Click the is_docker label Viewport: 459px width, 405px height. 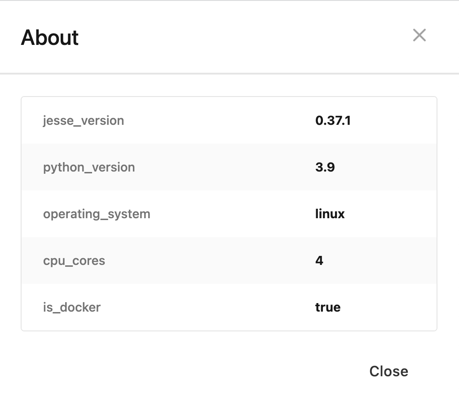click(72, 307)
